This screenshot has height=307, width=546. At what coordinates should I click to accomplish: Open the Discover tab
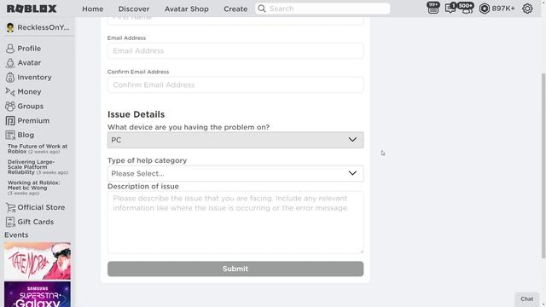[x=134, y=9]
